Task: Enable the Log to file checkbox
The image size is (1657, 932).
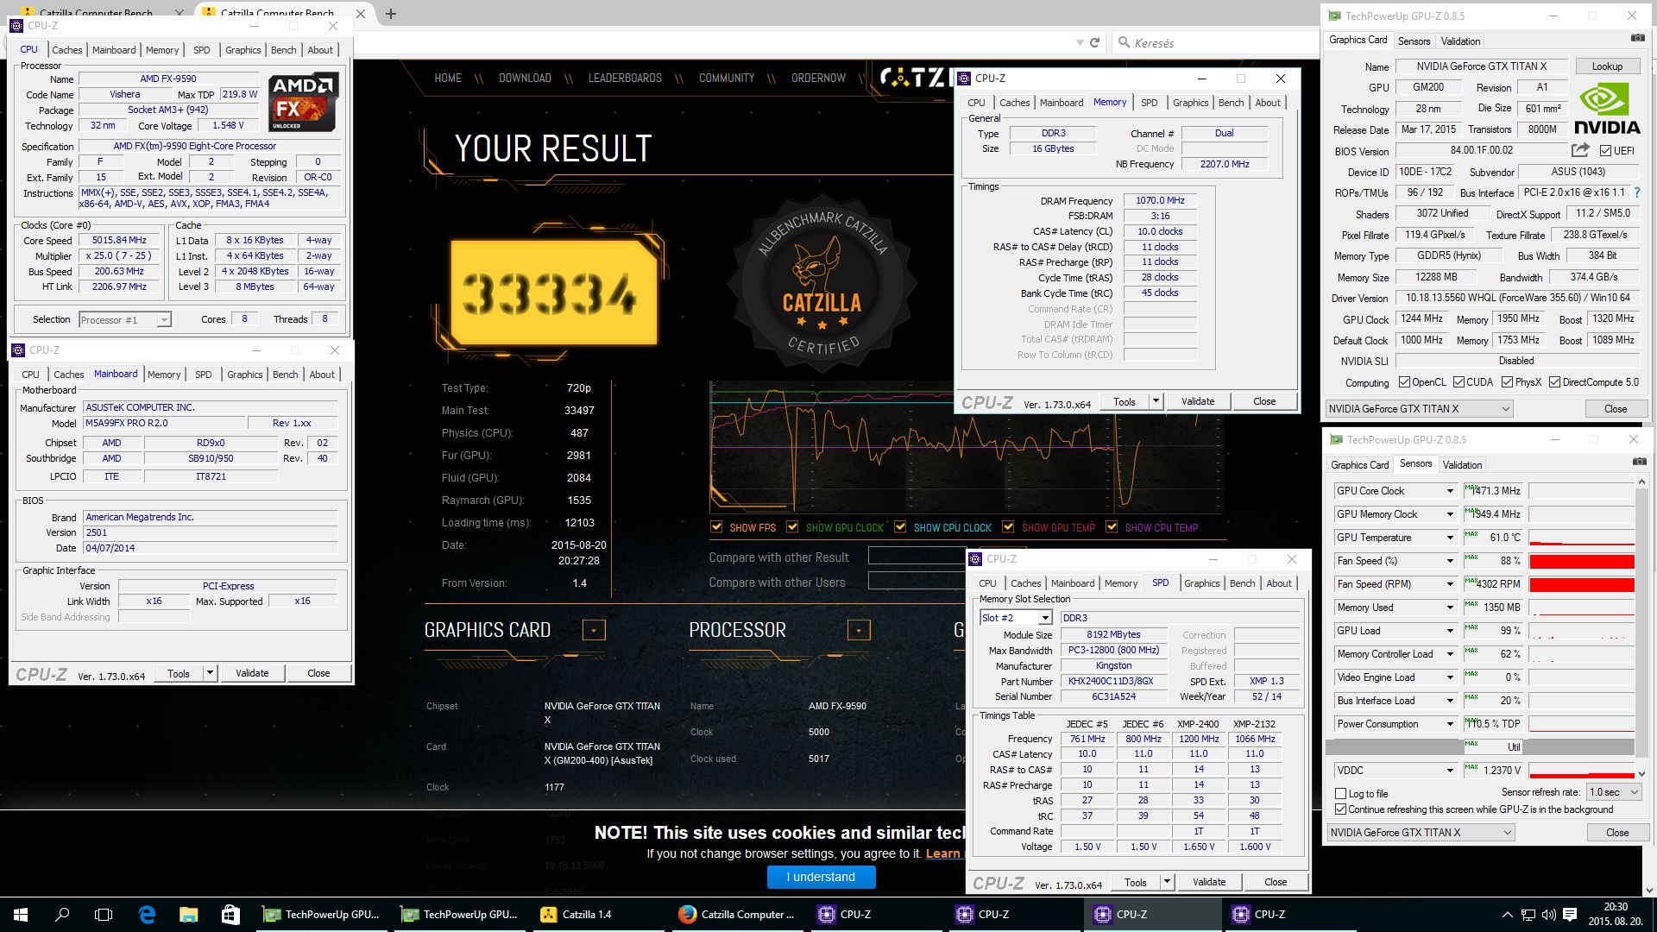Action: (x=1340, y=794)
